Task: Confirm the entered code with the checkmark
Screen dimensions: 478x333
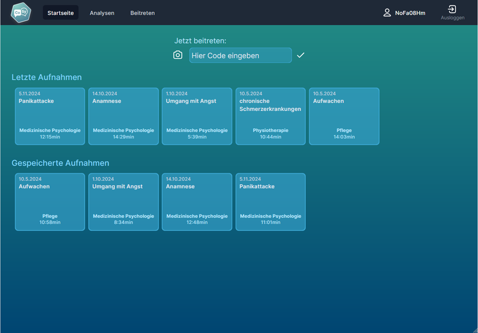Action: coord(300,55)
